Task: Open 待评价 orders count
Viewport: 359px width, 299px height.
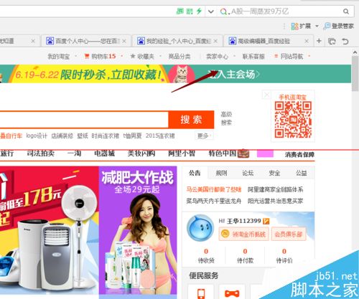Action: pyautogui.click(x=284, y=256)
